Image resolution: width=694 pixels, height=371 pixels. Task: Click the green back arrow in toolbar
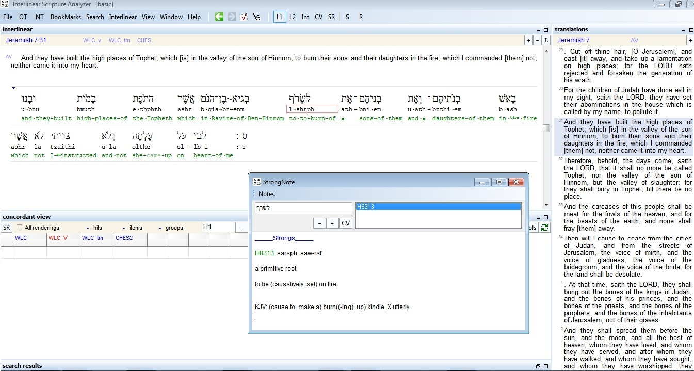(219, 17)
